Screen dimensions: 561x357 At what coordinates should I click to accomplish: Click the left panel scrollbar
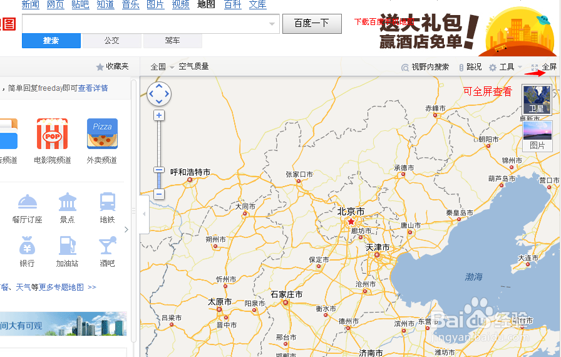click(133, 211)
